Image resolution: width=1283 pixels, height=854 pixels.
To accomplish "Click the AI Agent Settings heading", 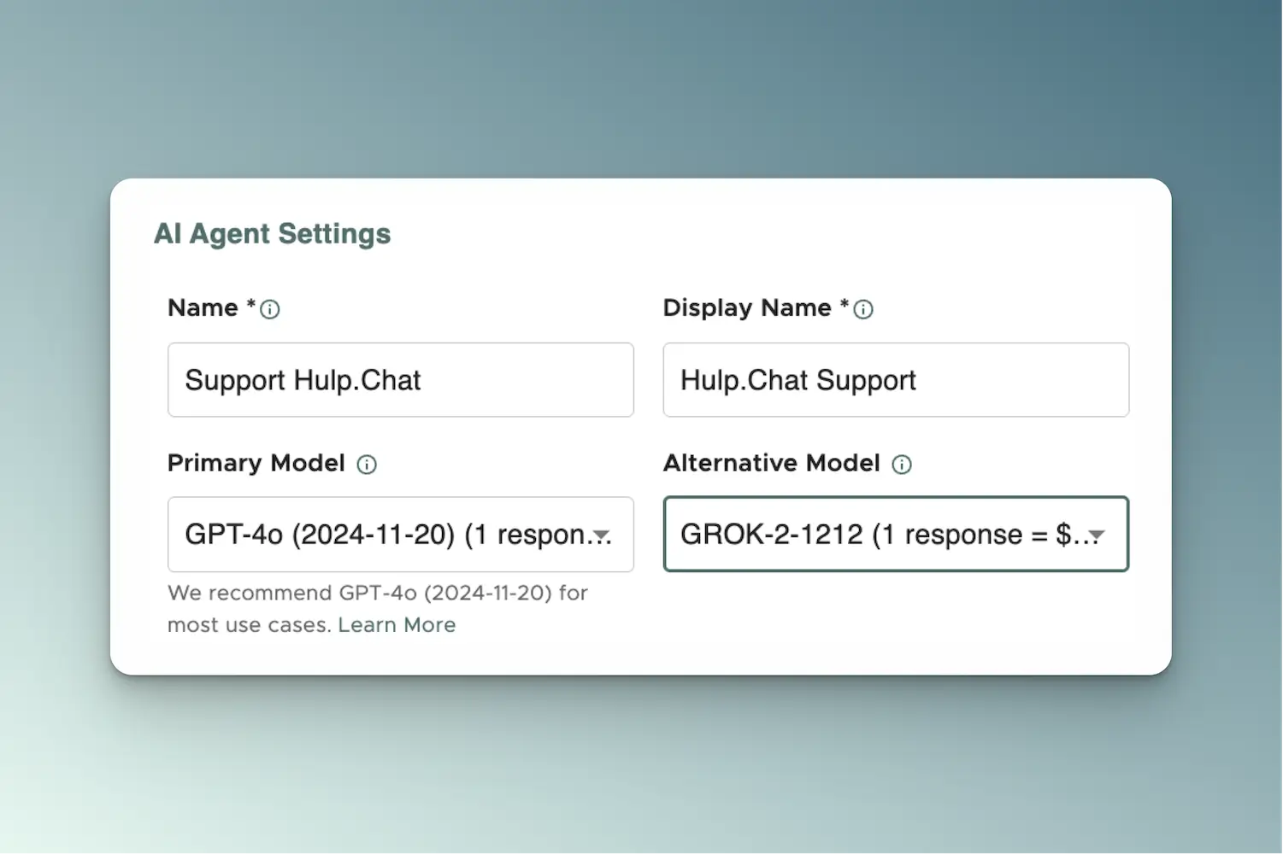I will (x=273, y=234).
